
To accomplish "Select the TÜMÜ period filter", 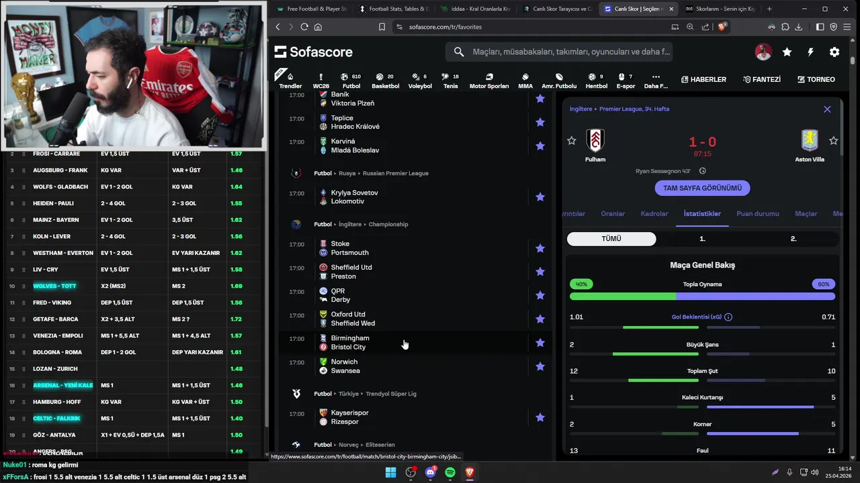I will coord(611,239).
